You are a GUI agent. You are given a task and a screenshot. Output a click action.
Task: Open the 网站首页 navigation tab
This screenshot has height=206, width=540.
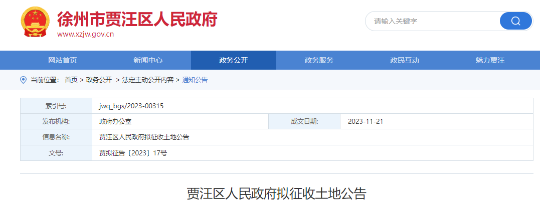[63, 60]
